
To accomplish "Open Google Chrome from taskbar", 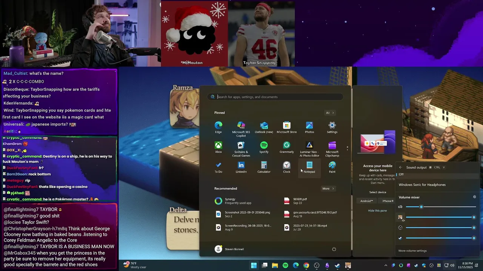I will [306, 265].
